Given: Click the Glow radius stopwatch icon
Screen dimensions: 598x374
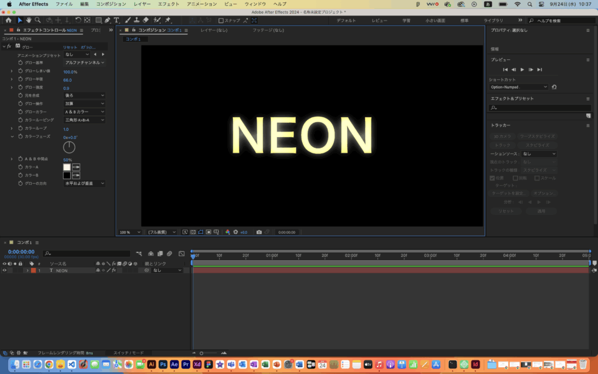Looking at the screenshot, I should click(20, 80).
